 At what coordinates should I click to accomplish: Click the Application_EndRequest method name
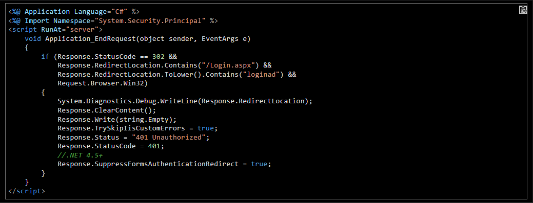coord(90,39)
